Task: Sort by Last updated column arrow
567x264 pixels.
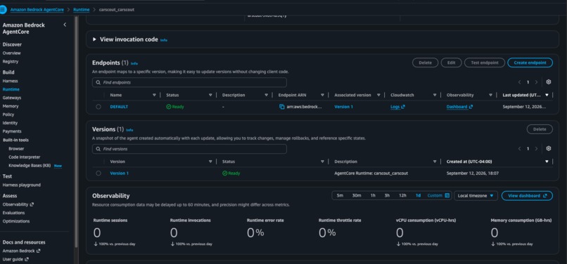Action: click(547, 95)
